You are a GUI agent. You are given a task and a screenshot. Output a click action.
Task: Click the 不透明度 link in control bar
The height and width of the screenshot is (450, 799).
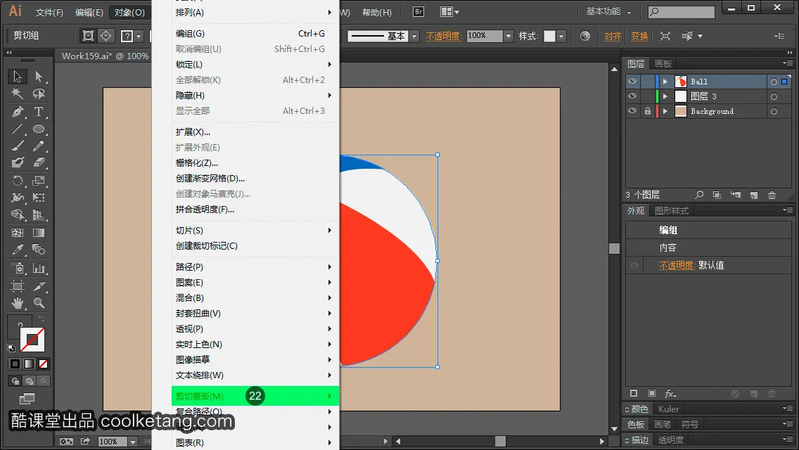coord(443,36)
